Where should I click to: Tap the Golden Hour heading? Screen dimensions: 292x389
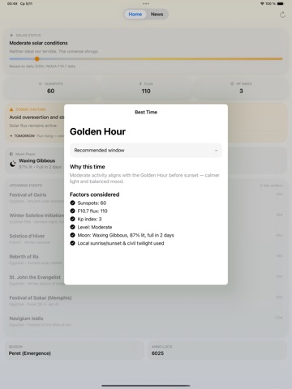97,131
